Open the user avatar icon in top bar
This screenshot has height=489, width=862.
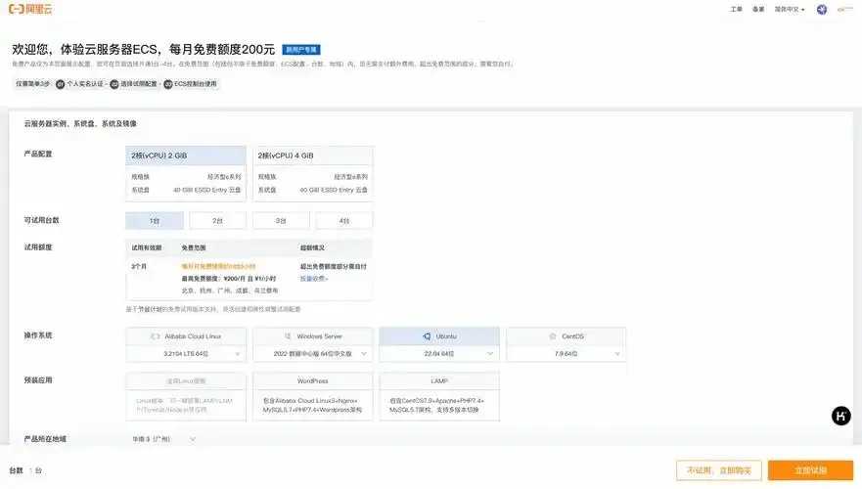point(821,10)
